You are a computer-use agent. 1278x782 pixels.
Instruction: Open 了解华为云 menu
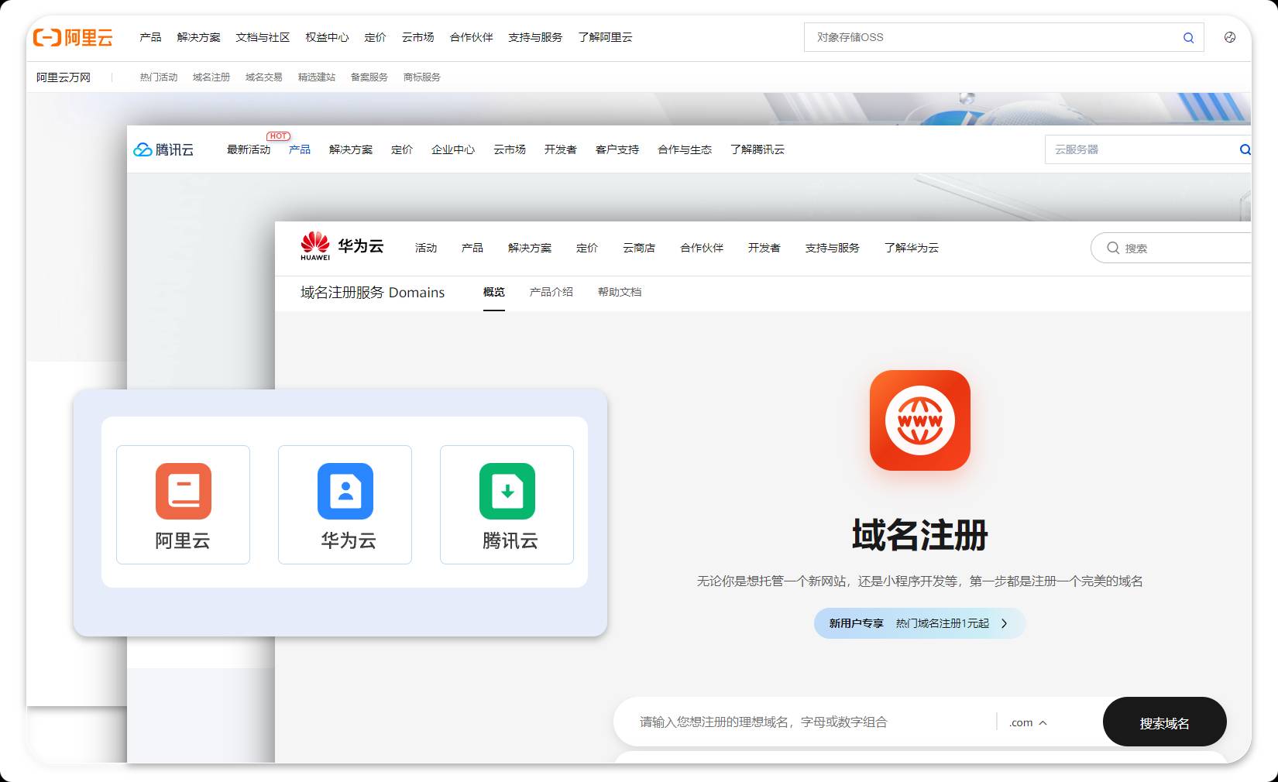pyautogui.click(x=912, y=248)
